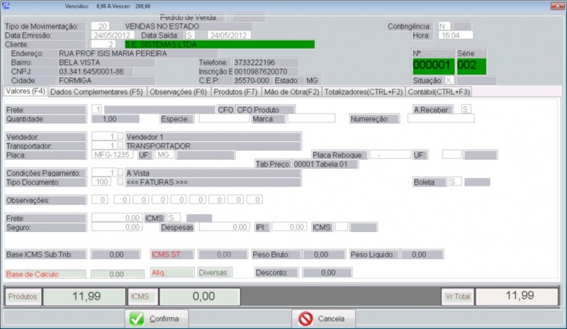Click the Boleta field showing S
The height and width of the screenshot is (329, 567).
[x=454, y=182]
